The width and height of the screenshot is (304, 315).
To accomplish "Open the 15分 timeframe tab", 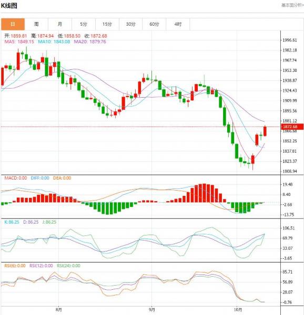I will tap(107, 24).
